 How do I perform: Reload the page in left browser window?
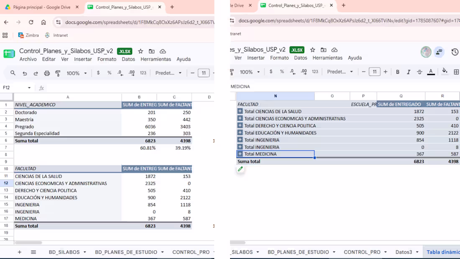pos(31,22)
